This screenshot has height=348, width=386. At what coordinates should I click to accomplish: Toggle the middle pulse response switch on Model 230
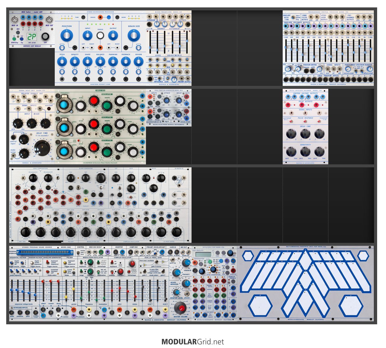305,121
